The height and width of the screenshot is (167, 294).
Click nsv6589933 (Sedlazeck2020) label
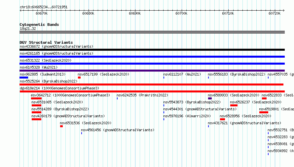234,95
